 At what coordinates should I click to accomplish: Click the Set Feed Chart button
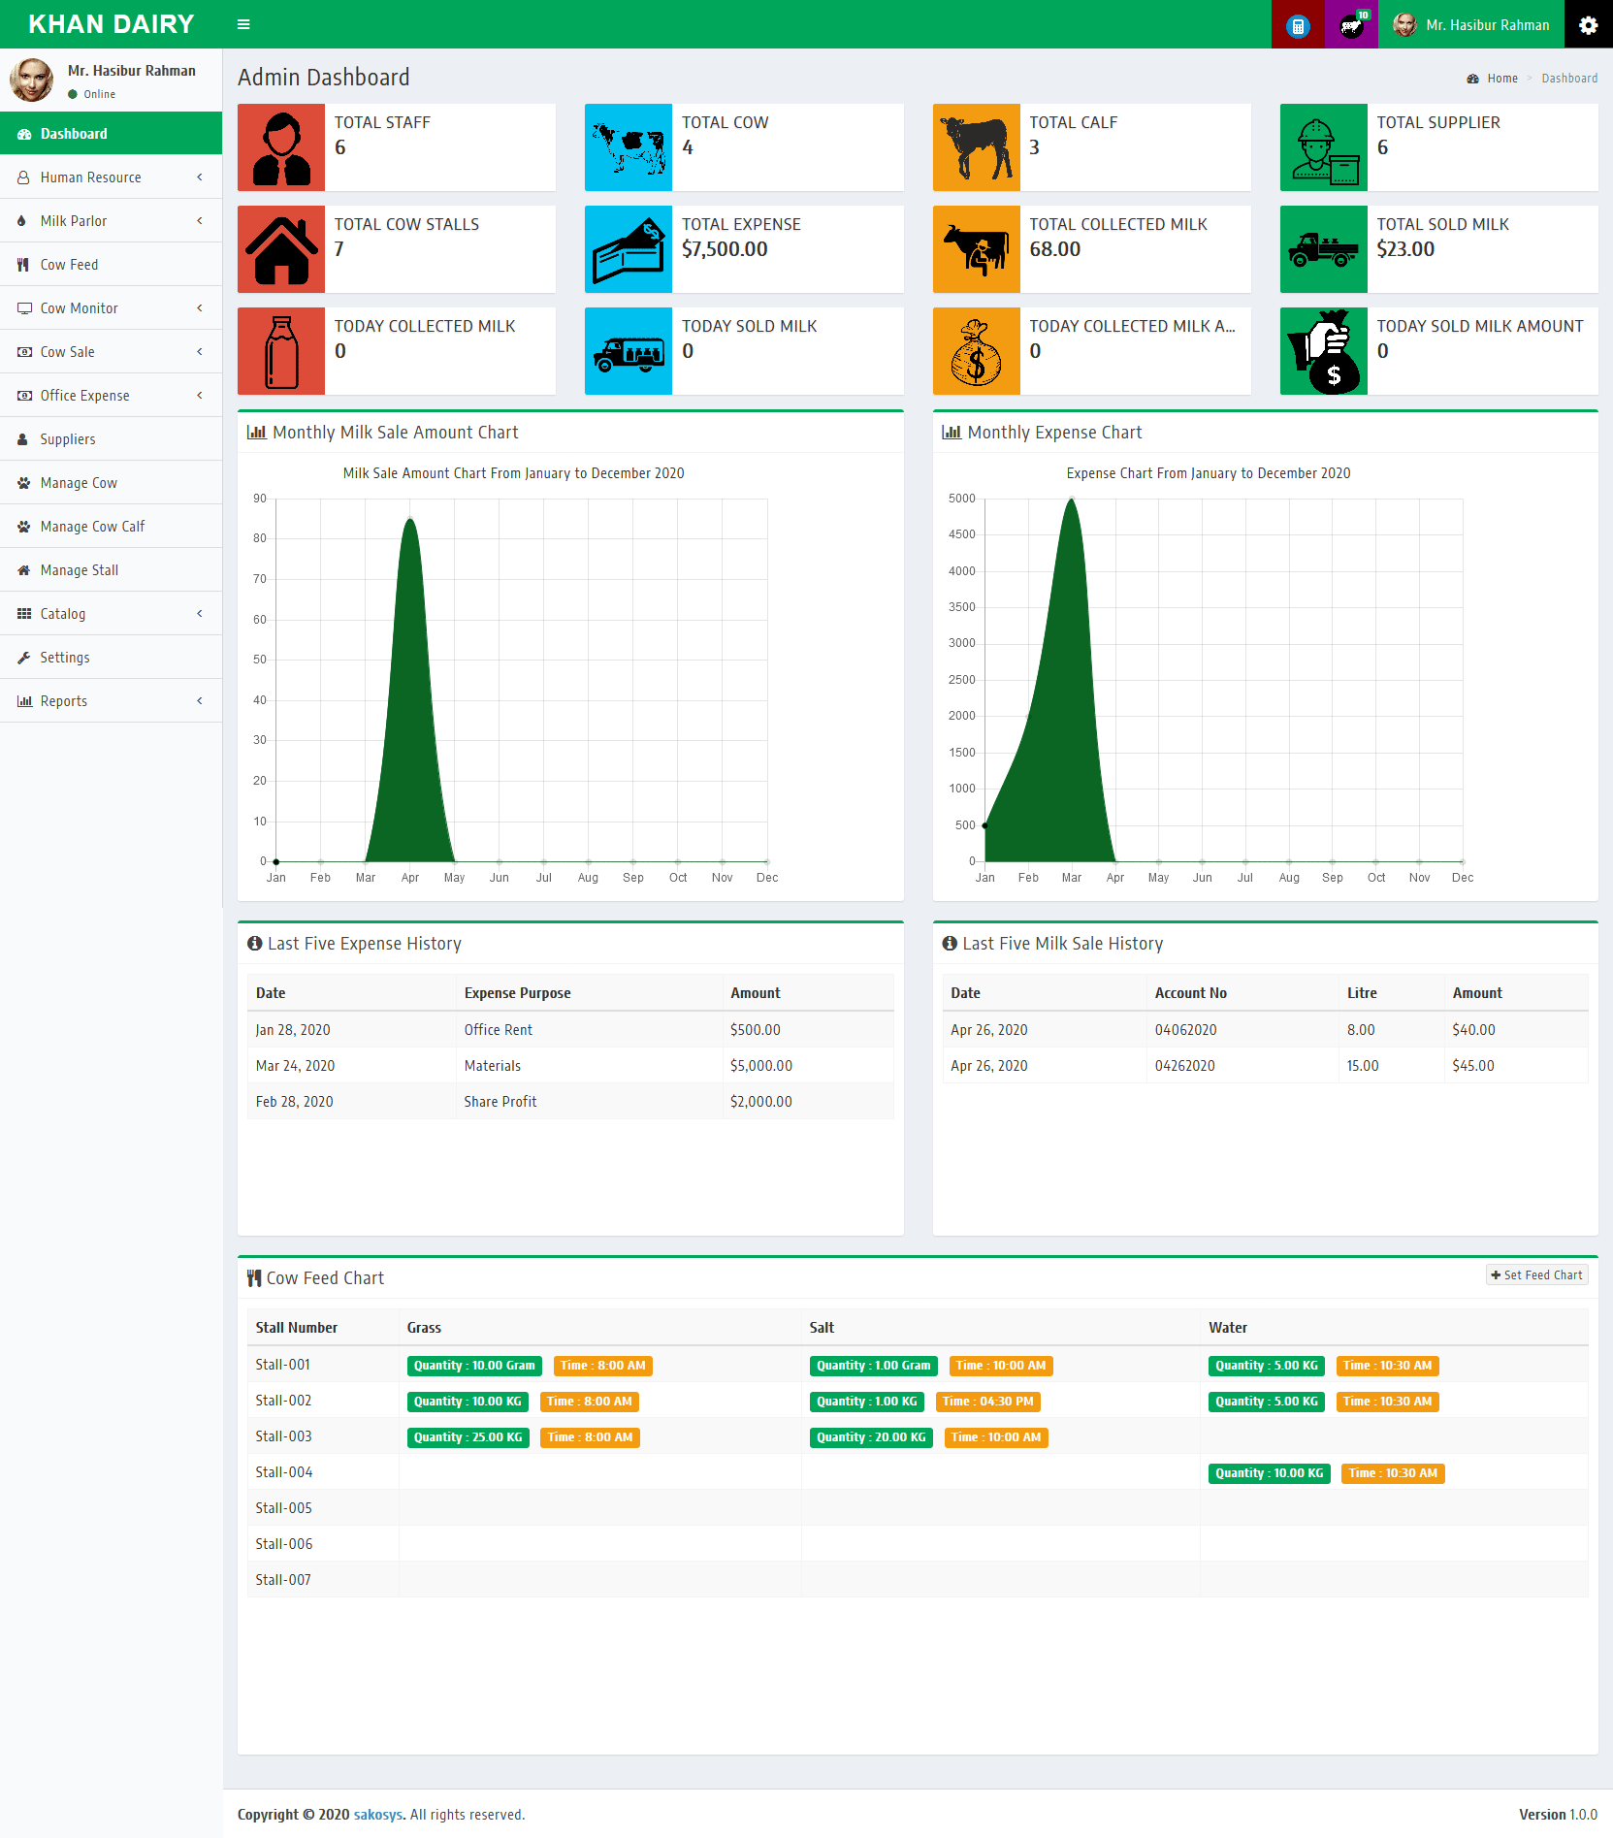(1535, 1274)
